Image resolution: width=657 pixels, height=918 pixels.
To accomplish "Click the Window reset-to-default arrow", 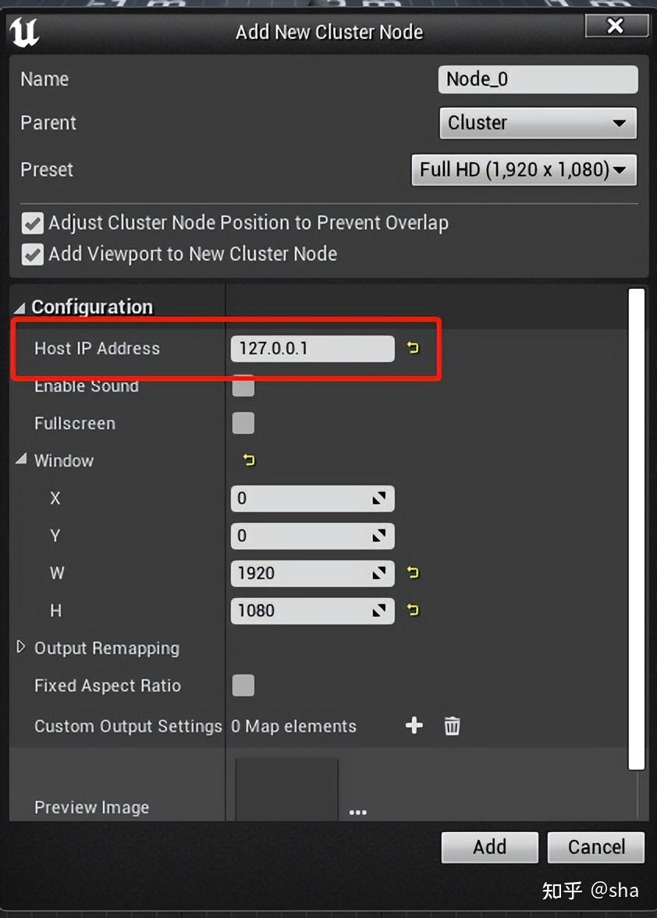I will click(x=249, y=461).
